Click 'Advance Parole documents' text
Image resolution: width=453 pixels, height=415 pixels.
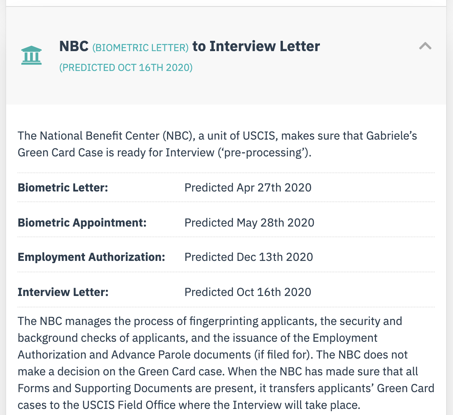tap(181, 355)
